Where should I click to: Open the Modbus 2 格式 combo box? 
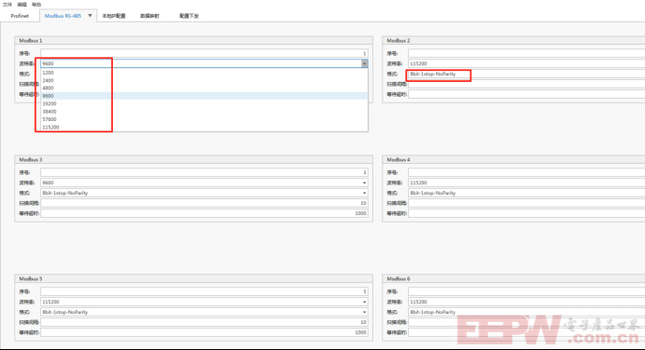coord(526,74)
